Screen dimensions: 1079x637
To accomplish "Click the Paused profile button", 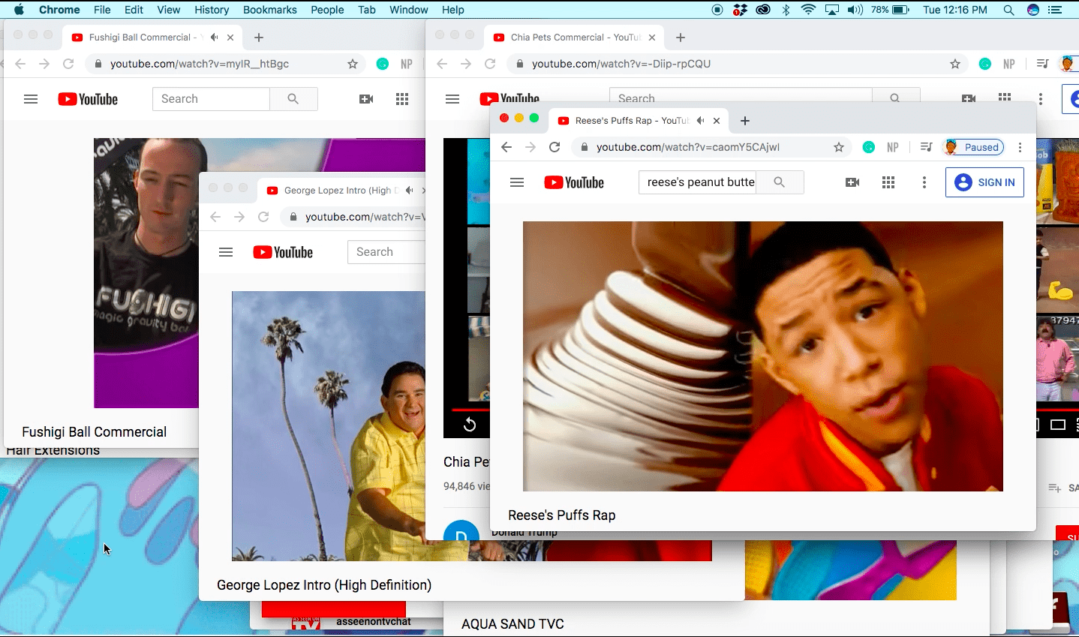I will click(973, 147).
